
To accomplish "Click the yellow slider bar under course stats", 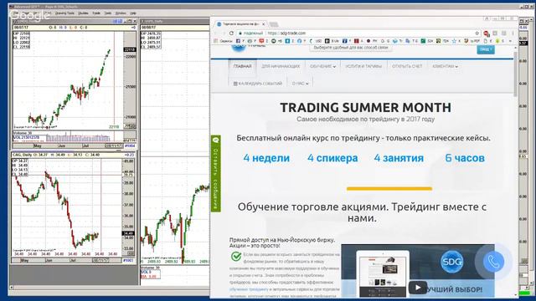I will 389,188.
